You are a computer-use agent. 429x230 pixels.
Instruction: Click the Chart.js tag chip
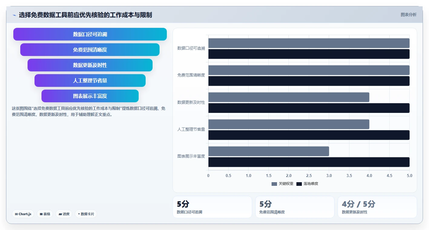pos(23,214)
